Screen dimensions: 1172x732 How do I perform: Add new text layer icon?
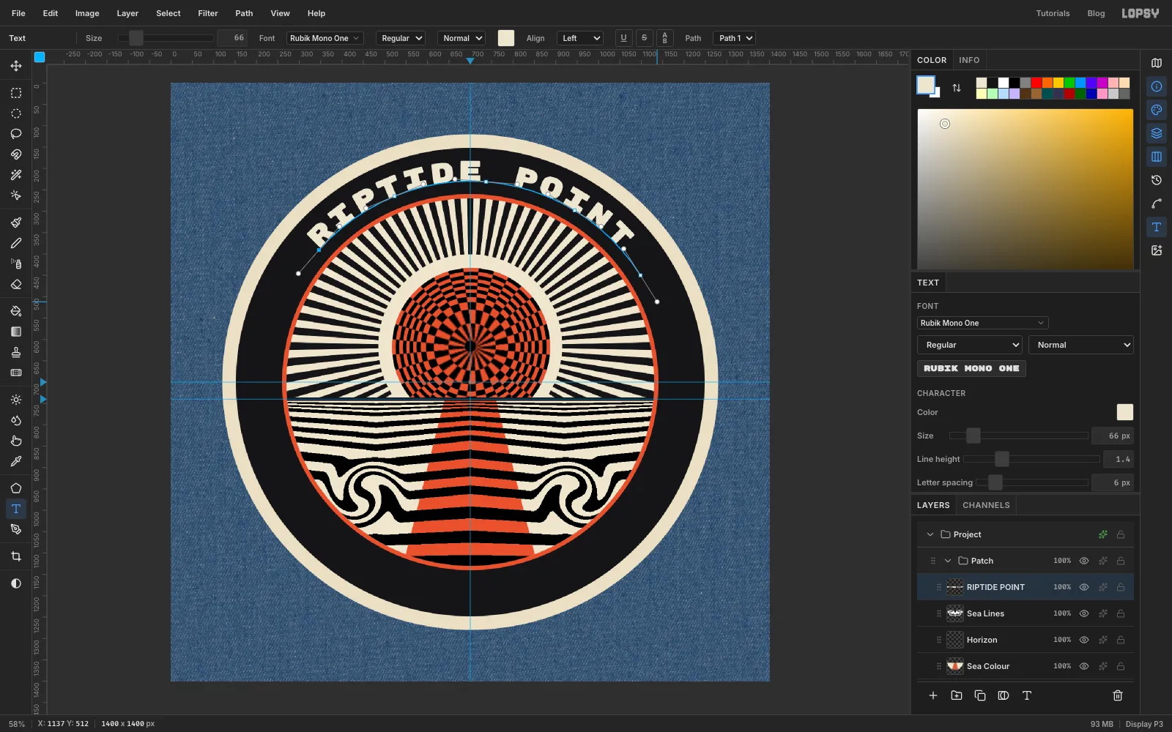(x=1027, y=695)
